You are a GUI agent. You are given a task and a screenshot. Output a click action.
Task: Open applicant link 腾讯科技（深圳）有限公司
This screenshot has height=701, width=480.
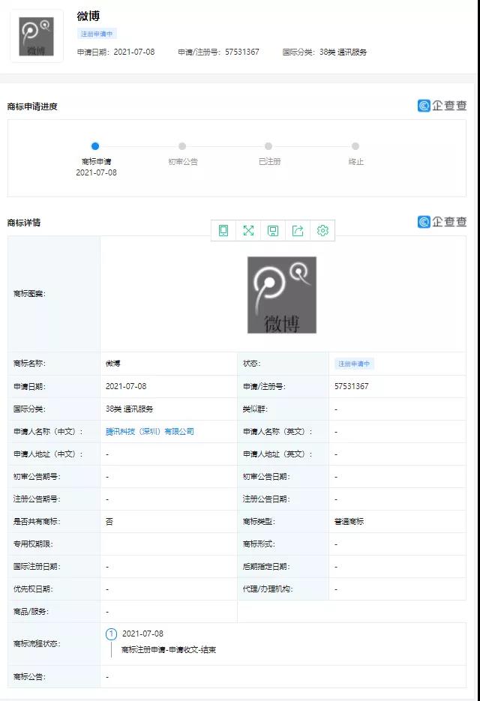pos(150,432)
